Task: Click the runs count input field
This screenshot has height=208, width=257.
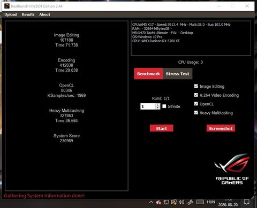Action: tap(148, 106)
